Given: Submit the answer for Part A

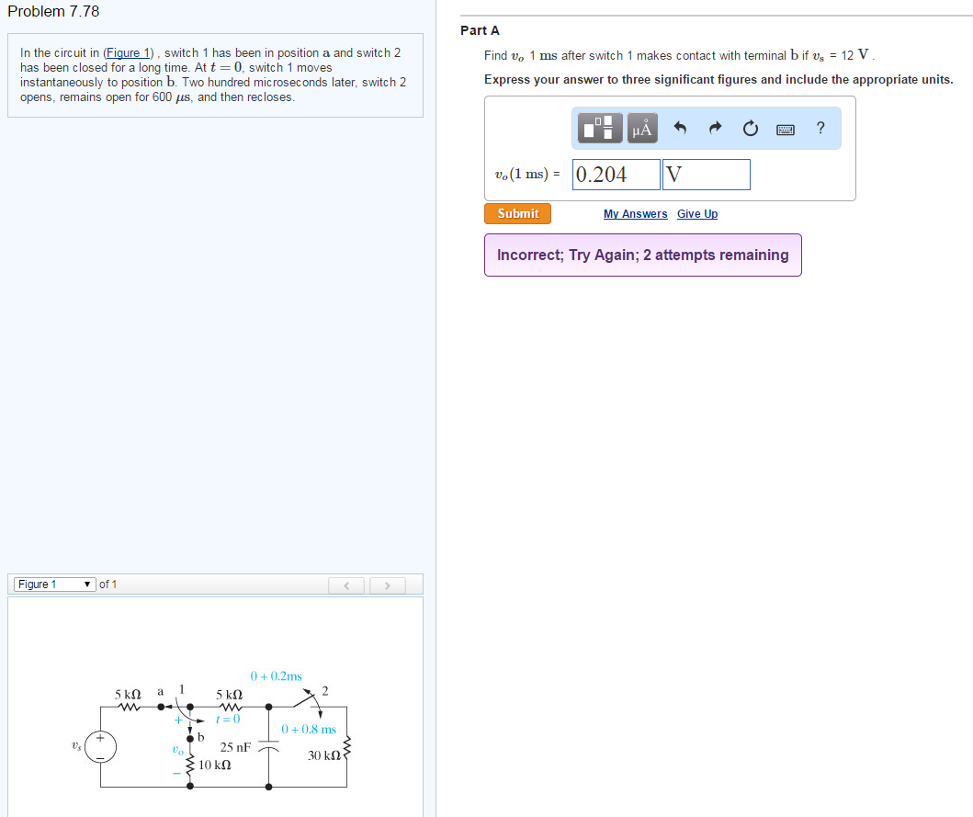Looking at the screenshot, I should click(518, 213).
